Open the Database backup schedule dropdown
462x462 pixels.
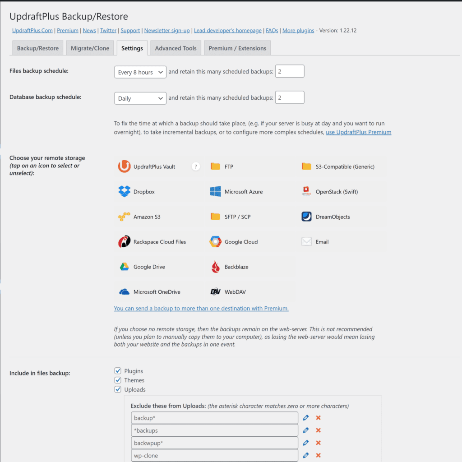pyautogui.click(x=140, y=98)
